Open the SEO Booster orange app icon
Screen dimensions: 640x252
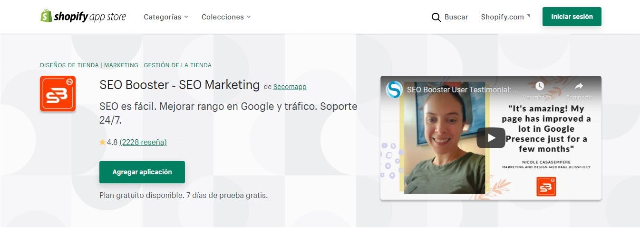58,94
